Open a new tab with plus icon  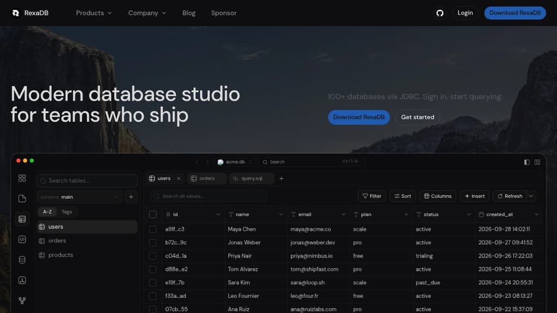[x=281, y=178]
